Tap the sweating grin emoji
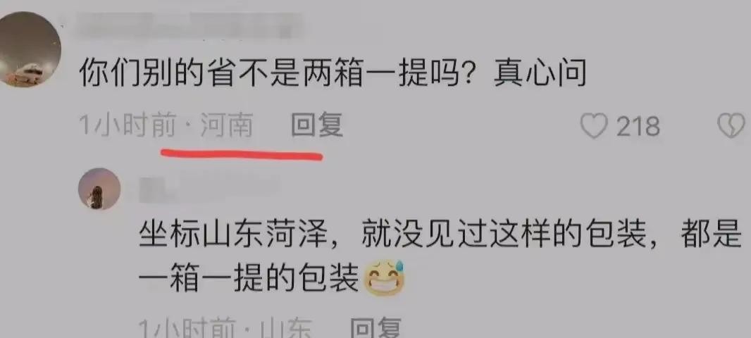 coord(385,278)
